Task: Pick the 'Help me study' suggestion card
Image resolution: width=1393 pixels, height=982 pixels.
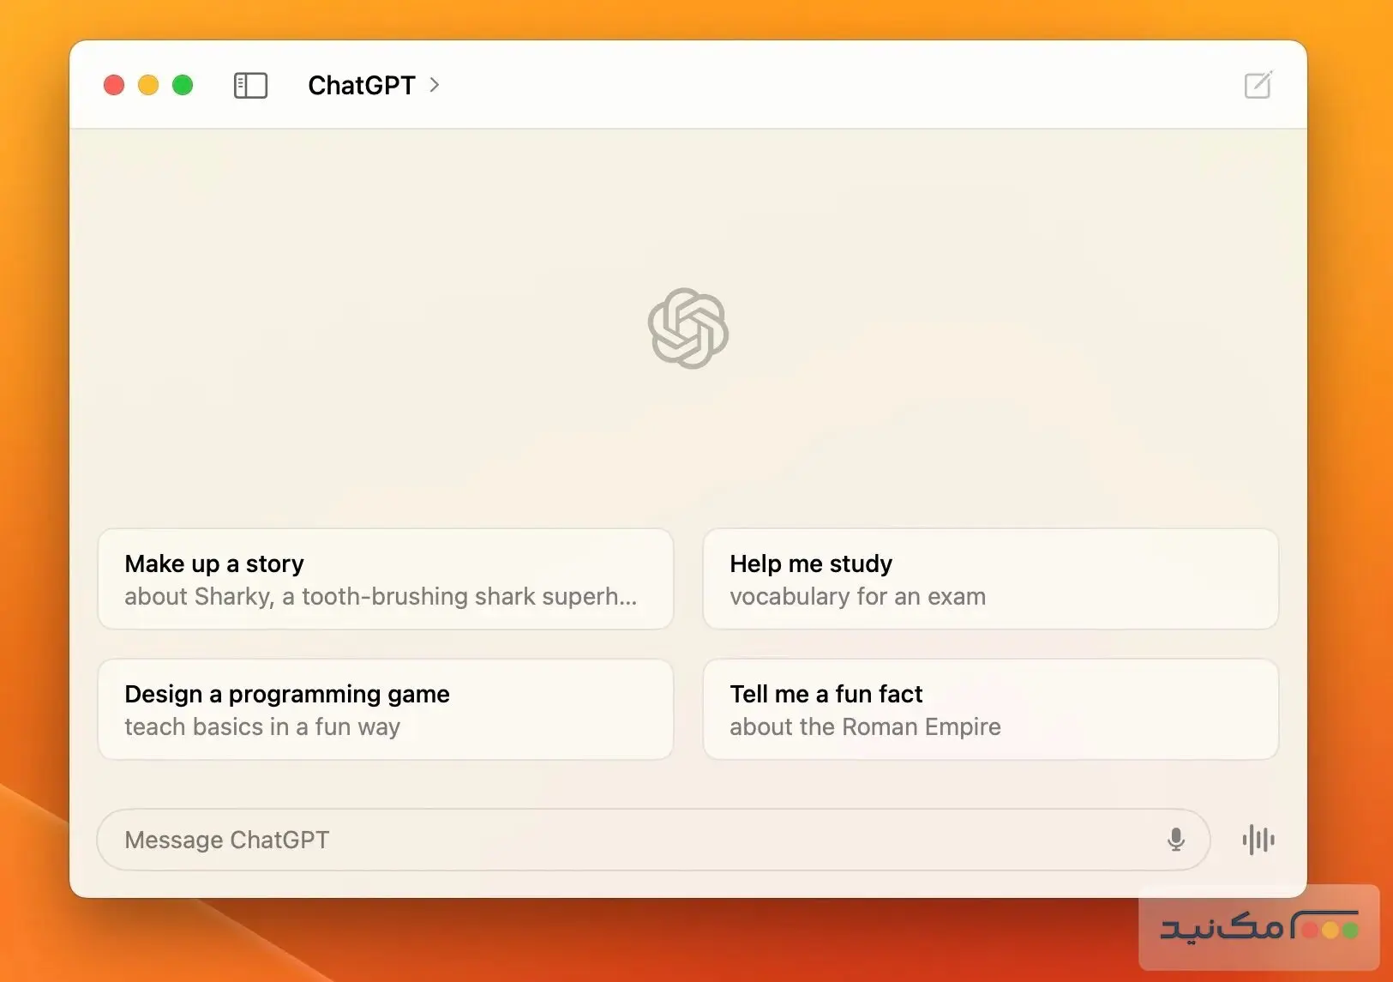Action: (990, 579)
